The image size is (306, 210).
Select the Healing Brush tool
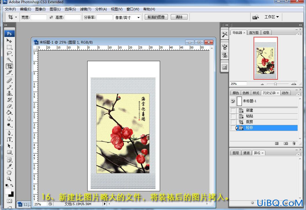pos(9,80)
